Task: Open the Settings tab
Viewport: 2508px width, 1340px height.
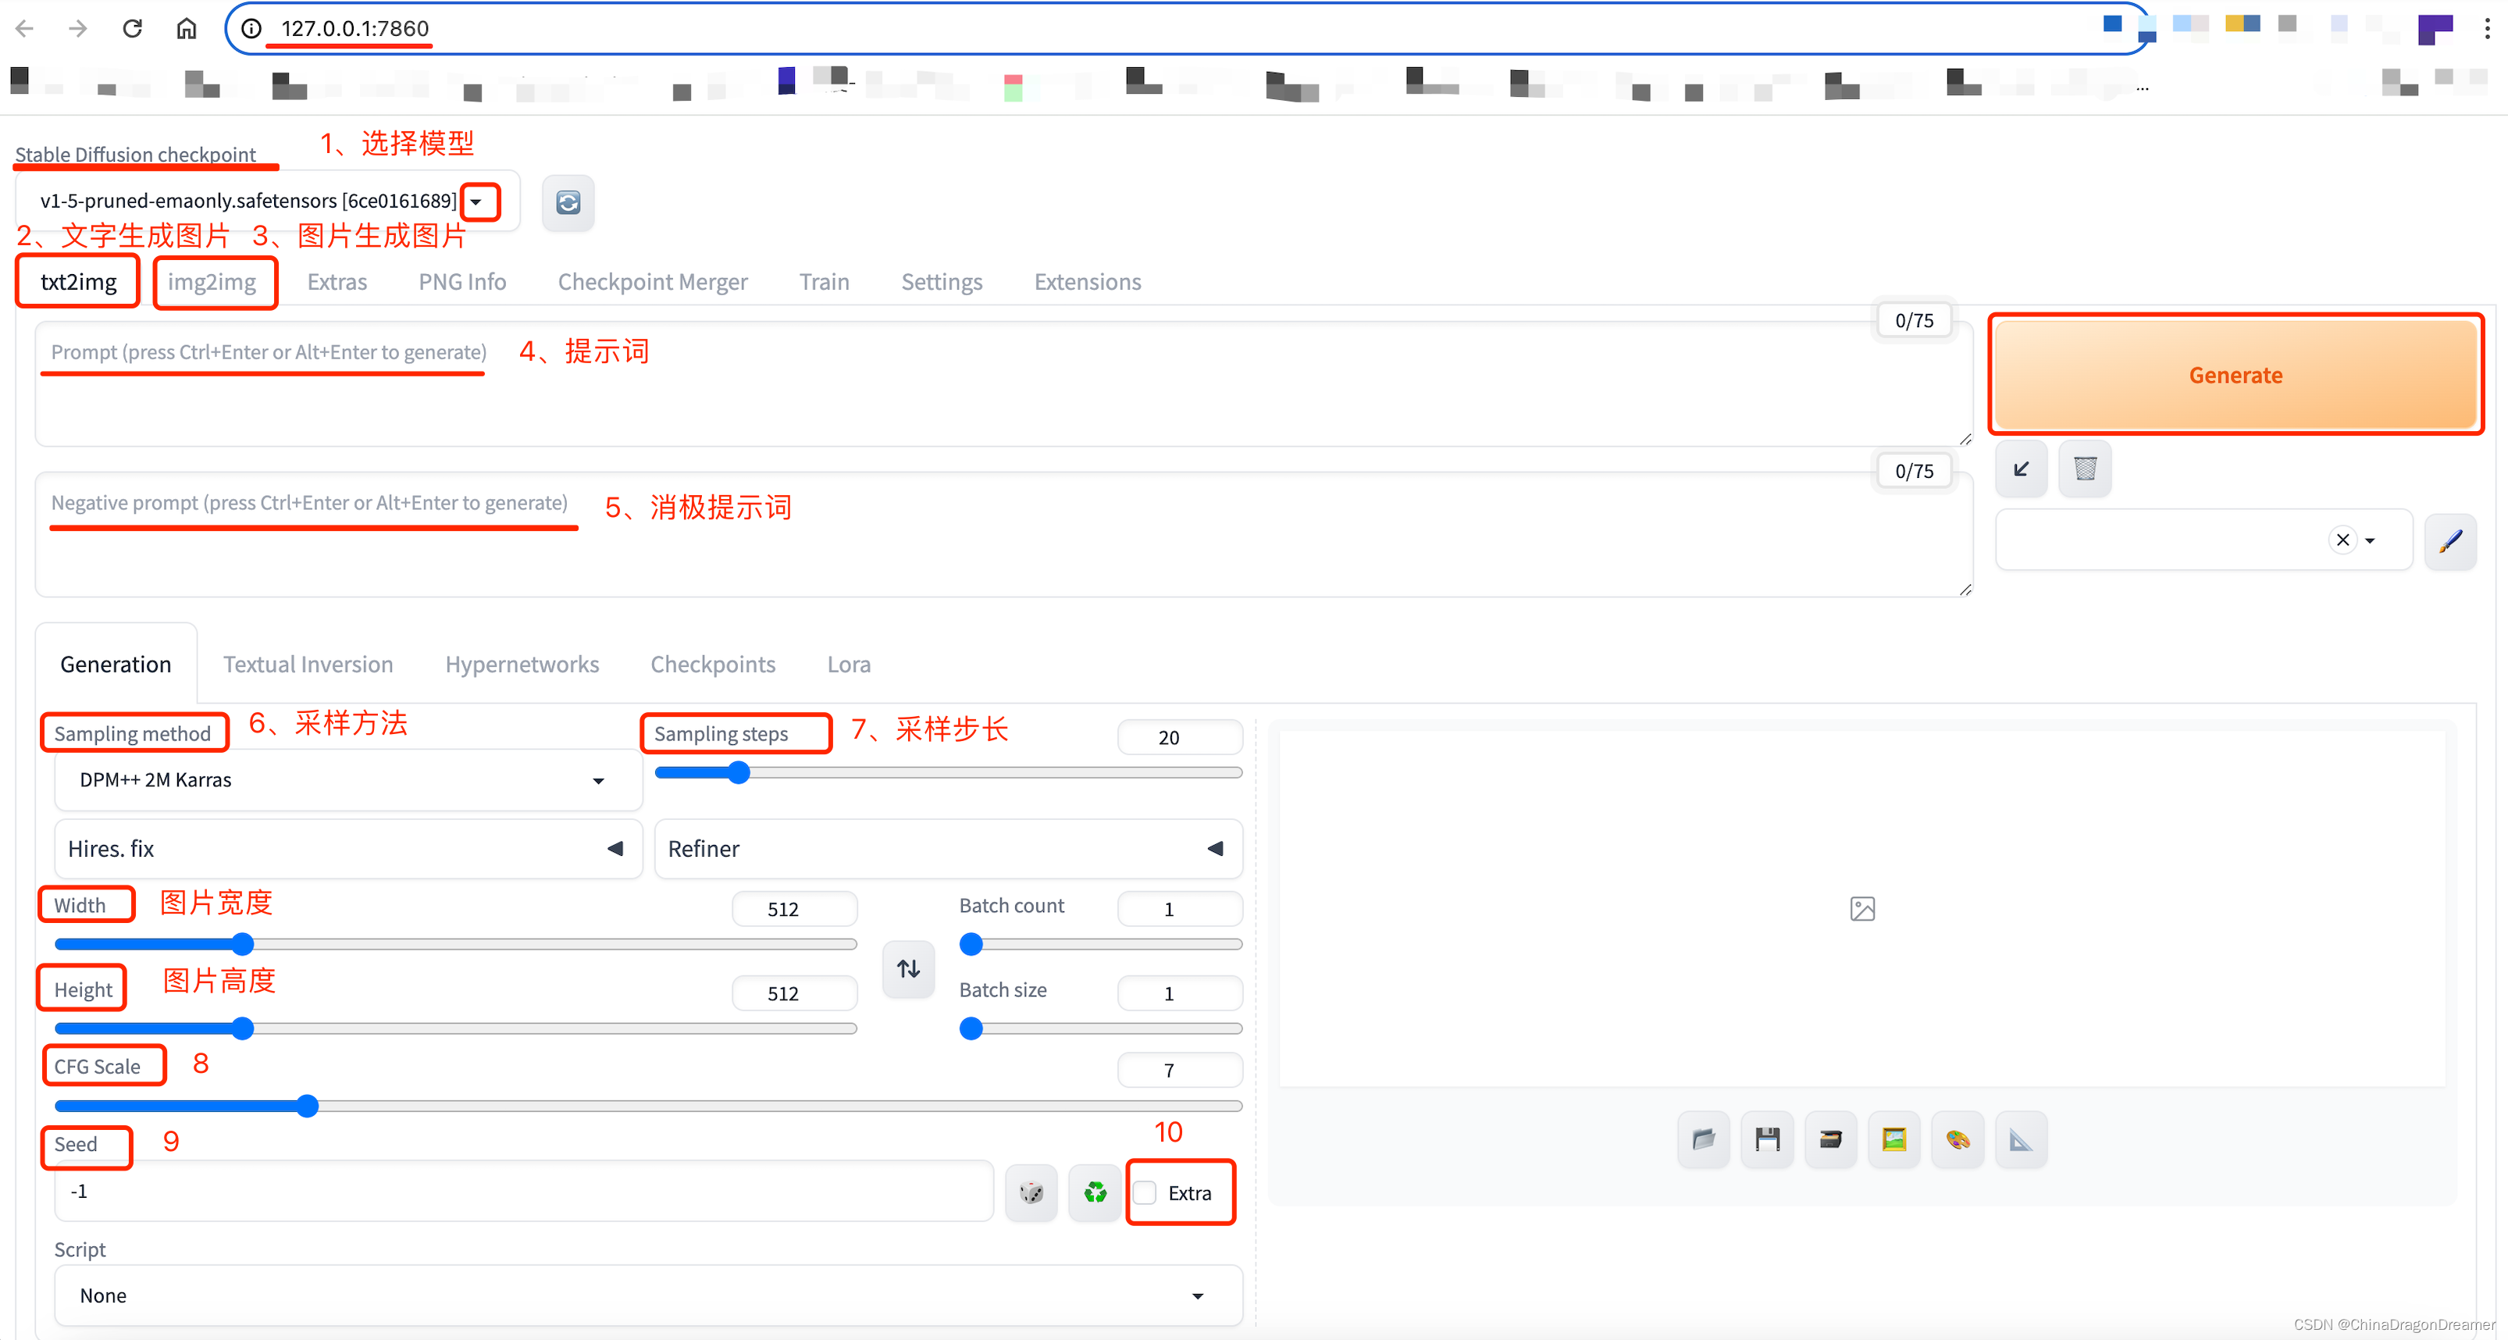Action: 942,281
